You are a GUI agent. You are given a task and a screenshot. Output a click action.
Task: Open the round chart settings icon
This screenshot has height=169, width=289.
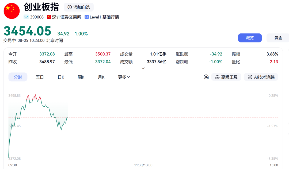(x=206, y=77)
